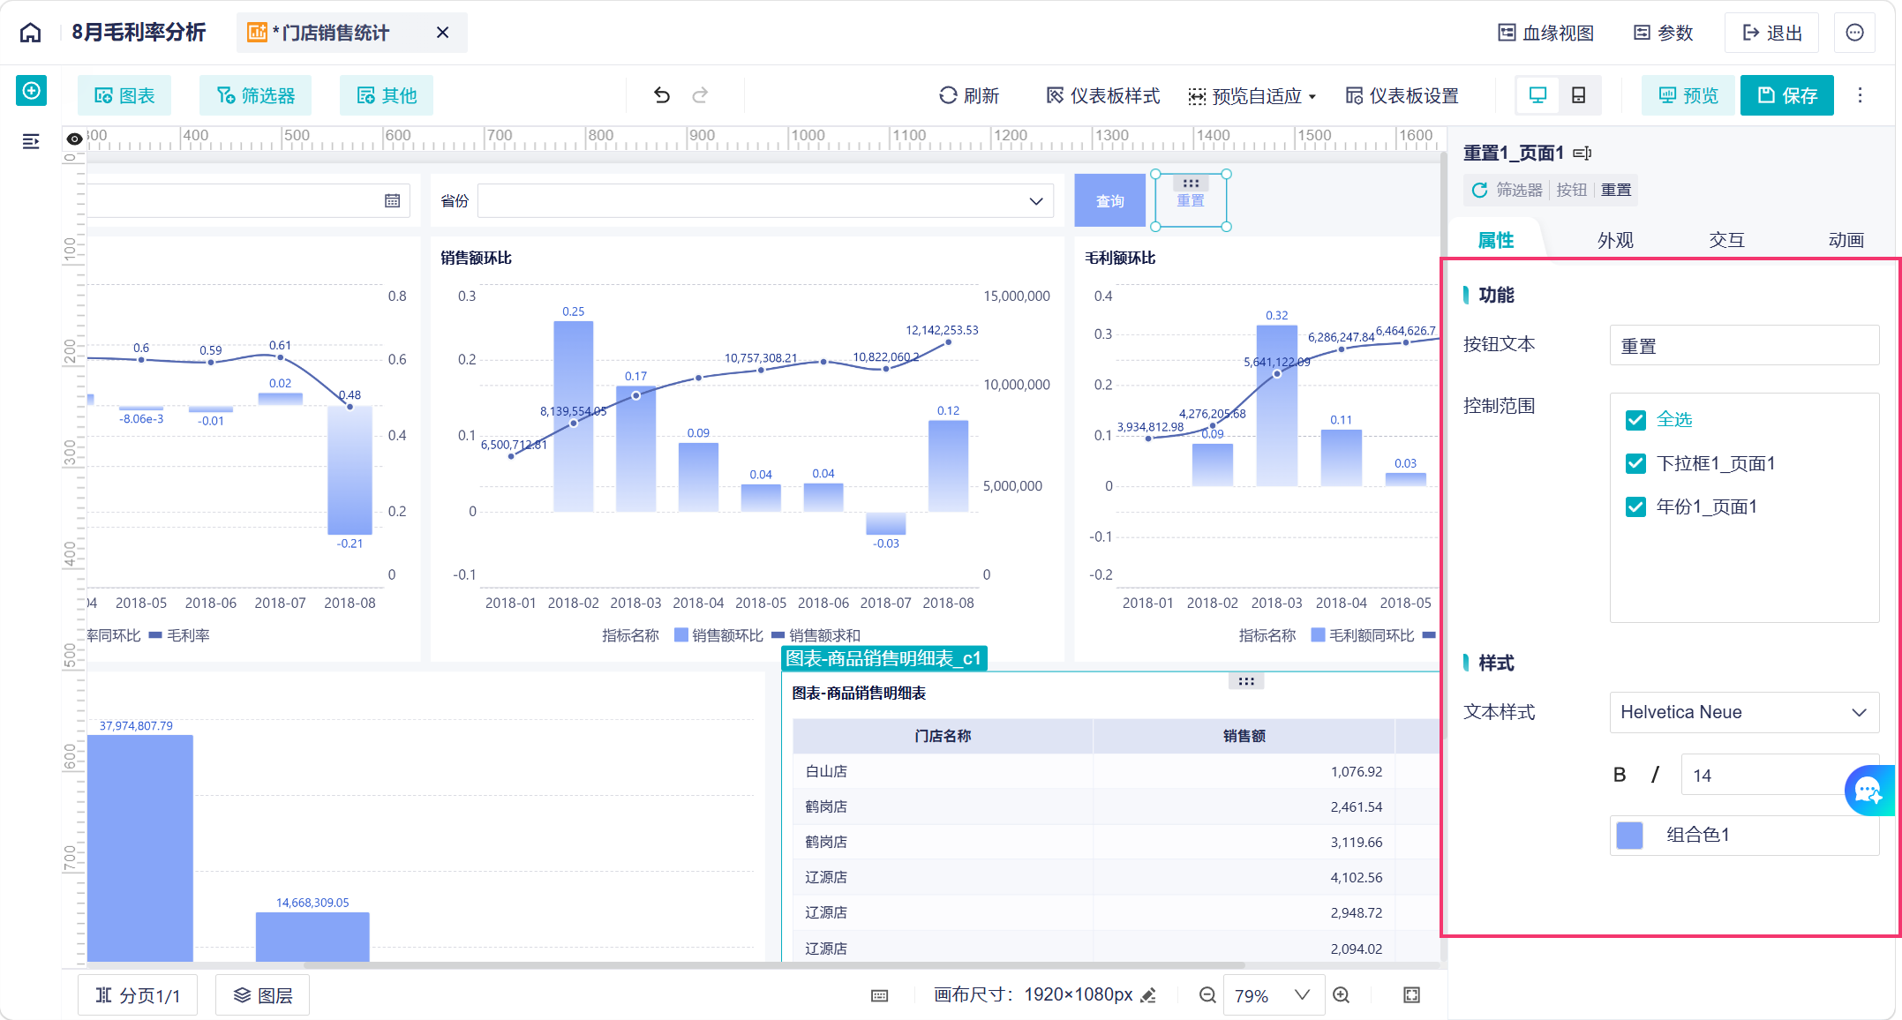Uncheck the 下拉框1_页面1 checkbox

1635,463
